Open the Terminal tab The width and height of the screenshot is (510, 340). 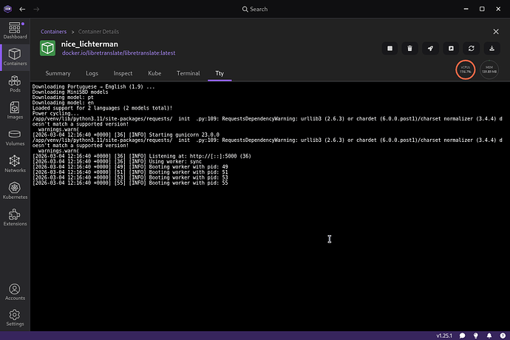coord(188,74)
